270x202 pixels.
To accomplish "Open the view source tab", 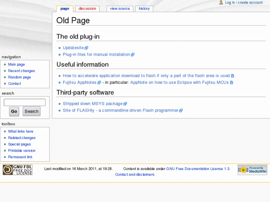I will coord(120,9).
